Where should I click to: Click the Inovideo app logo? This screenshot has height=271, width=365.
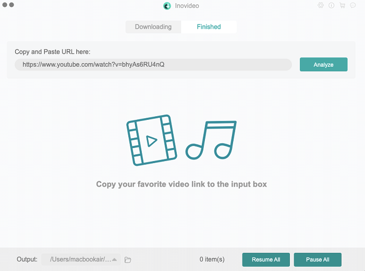click(x=167, y=6)
